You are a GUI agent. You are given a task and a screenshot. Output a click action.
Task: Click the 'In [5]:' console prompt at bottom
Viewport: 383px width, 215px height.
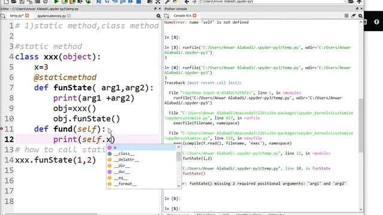(x=172, y=208)
